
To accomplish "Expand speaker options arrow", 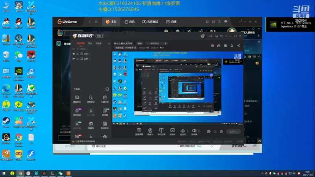I will pos(199,131).
